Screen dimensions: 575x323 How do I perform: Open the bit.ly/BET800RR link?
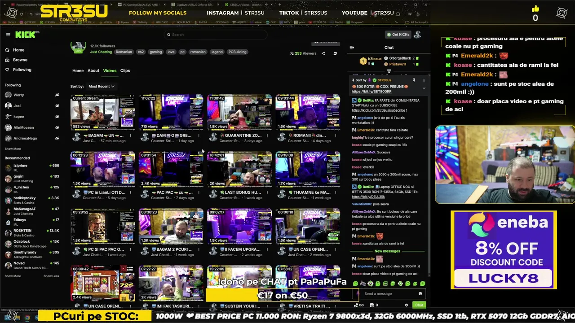click(371, 92)
